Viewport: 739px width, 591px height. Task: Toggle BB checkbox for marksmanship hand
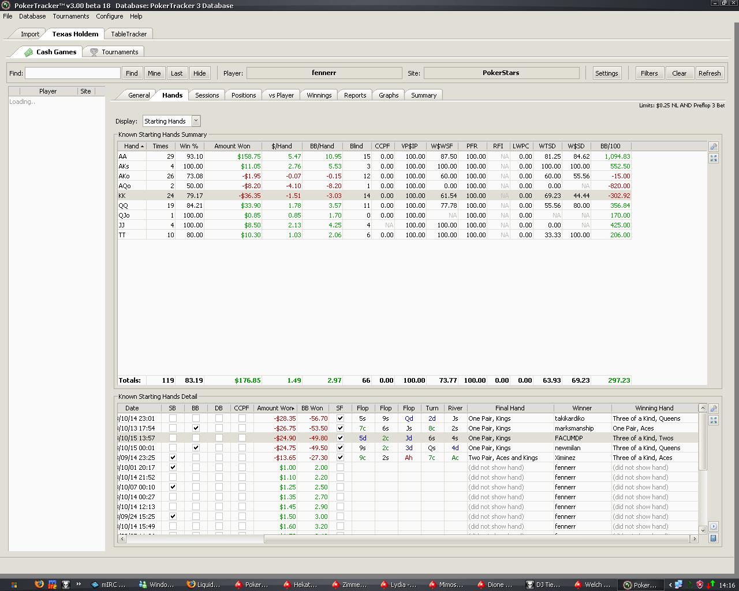pos(196,428)
